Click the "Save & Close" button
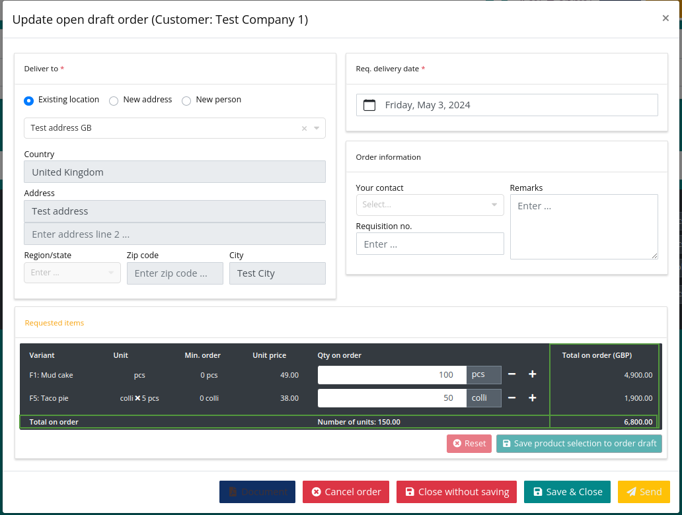This screenshot has height=515, width=682. [x=567, y=491]
